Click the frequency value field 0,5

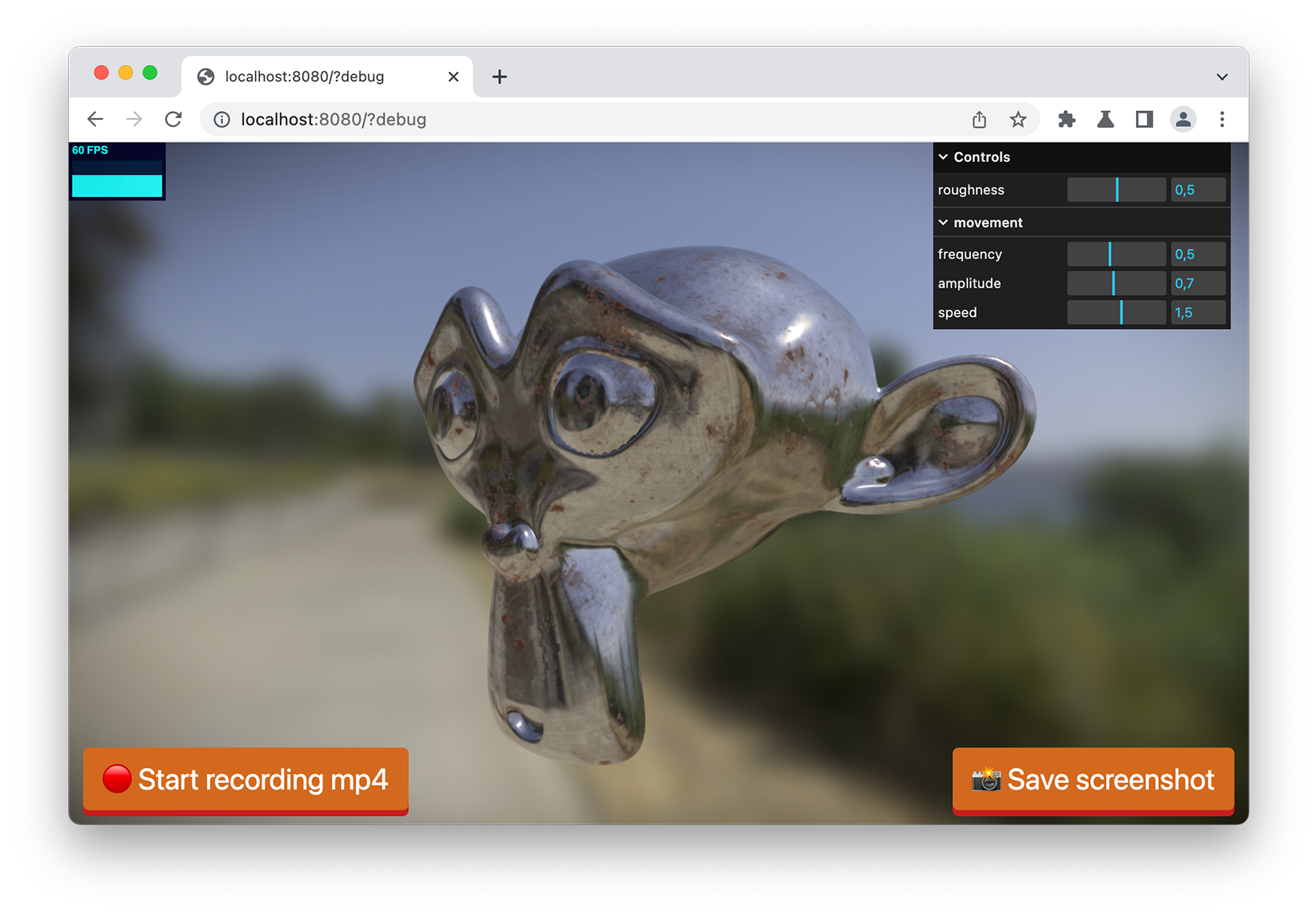1198,254
